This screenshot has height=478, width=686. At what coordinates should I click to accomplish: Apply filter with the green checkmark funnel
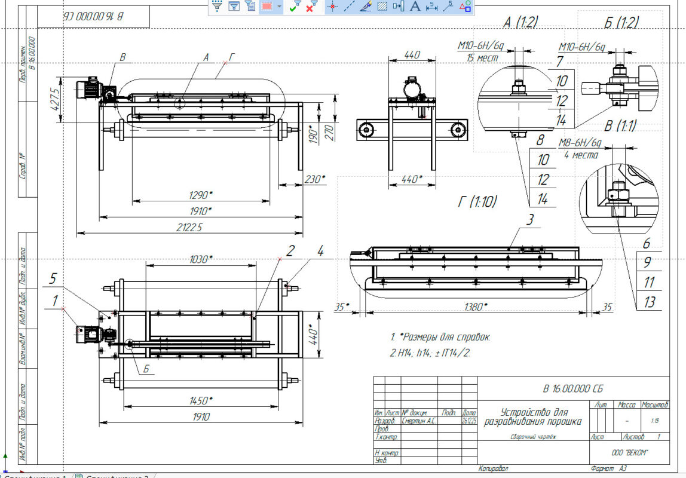click(x=295, y=7)
